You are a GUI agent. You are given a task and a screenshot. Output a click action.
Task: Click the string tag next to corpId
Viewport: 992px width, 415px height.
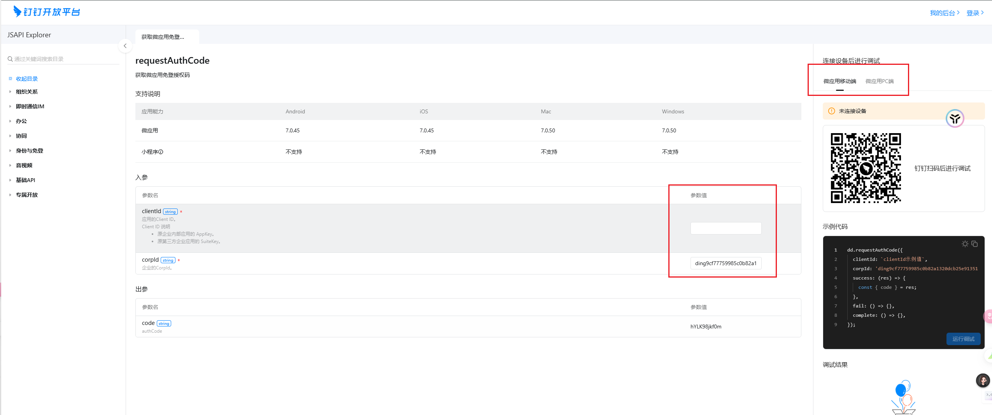(x=168, y=260)
